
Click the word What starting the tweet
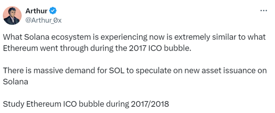(x=12, y=38)
